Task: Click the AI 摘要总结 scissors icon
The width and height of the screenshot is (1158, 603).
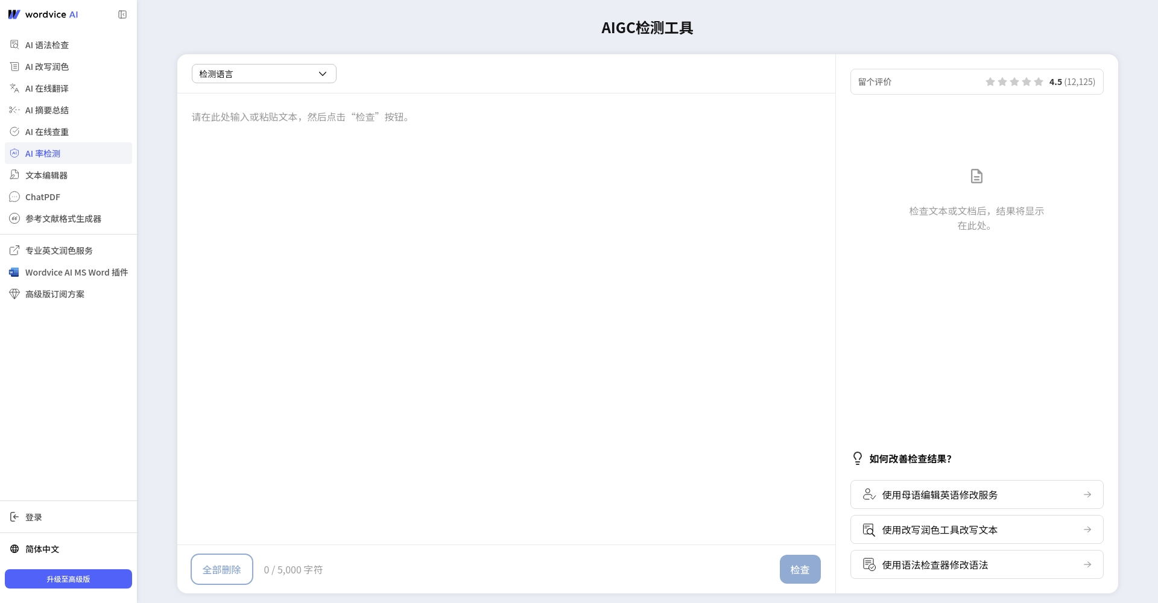Action: pos(14,110)
